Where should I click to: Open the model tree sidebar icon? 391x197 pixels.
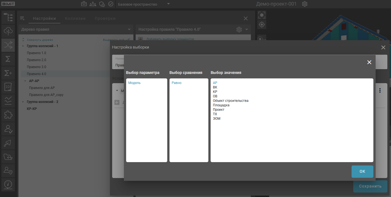coord(8,17)
